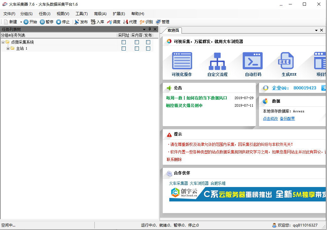327x230 pixels.
Task: Open the 触控精灵火爆公测中 announcement
Action: (184, 105)
